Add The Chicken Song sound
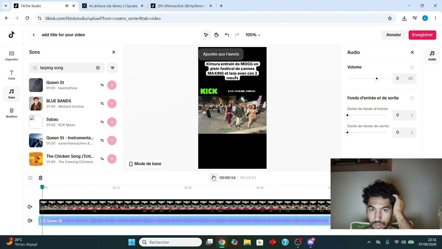This screenshot has width=442, height=249. [x=112, y=159]
